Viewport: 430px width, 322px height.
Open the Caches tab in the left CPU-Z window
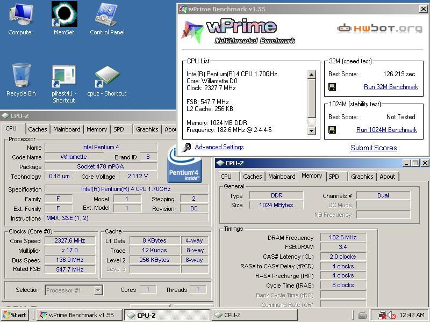coord(38,129)
